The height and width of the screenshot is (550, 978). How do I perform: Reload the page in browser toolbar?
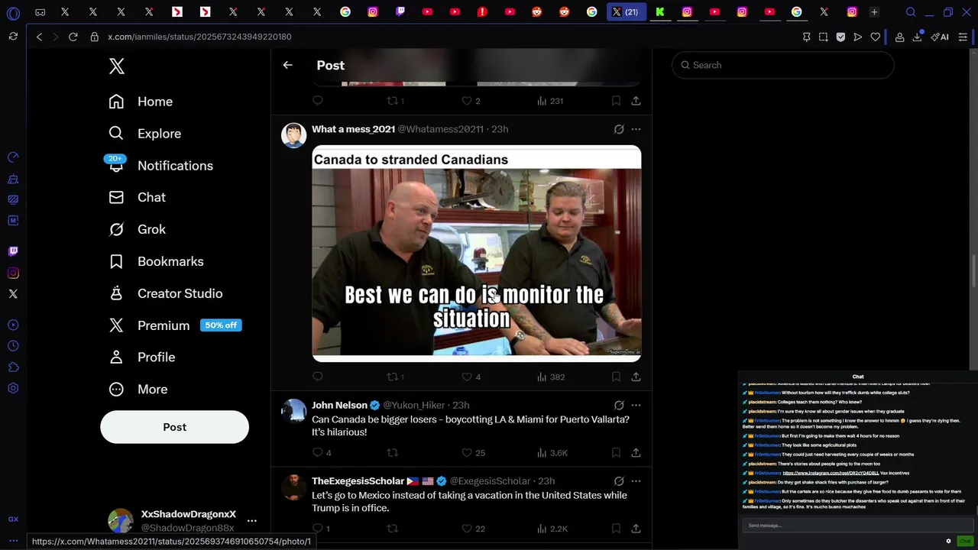pos(73,37)
